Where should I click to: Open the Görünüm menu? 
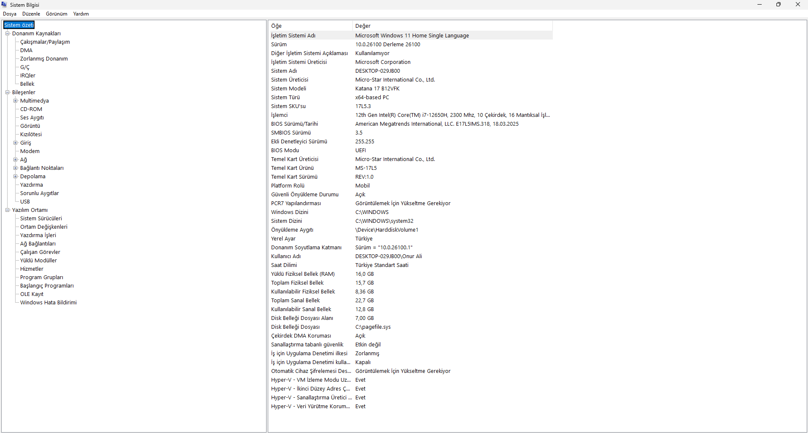56,14
